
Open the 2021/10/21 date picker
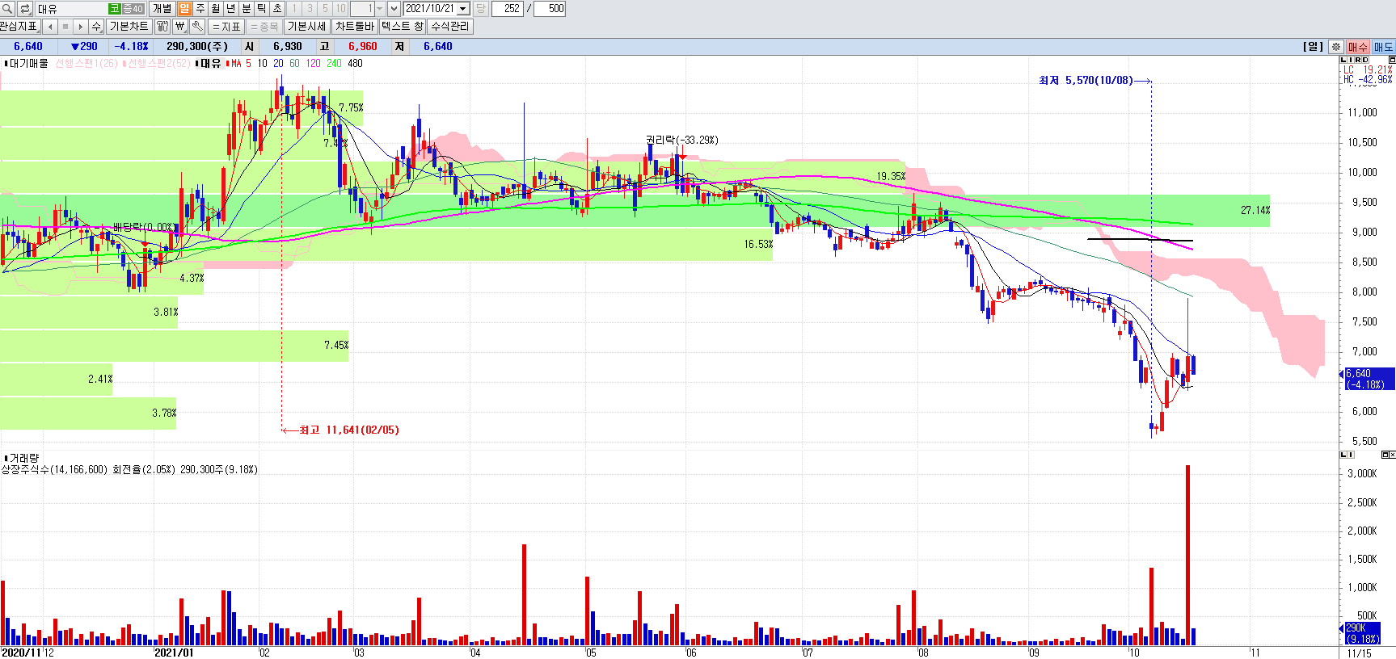[437, 8]
